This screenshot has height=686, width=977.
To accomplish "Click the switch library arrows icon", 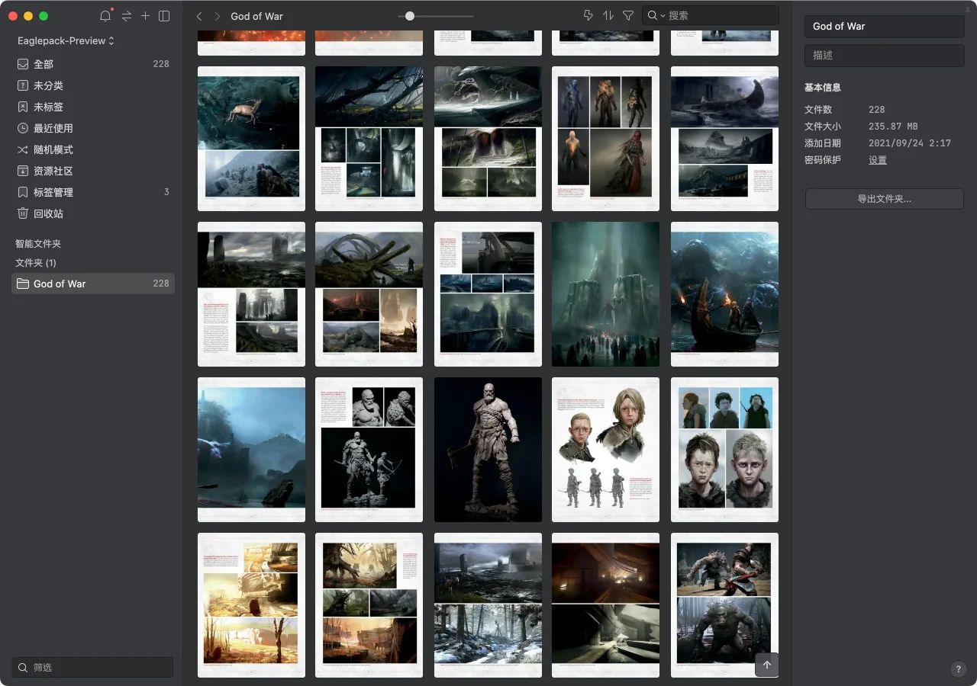I will click(x=127, y=16).
